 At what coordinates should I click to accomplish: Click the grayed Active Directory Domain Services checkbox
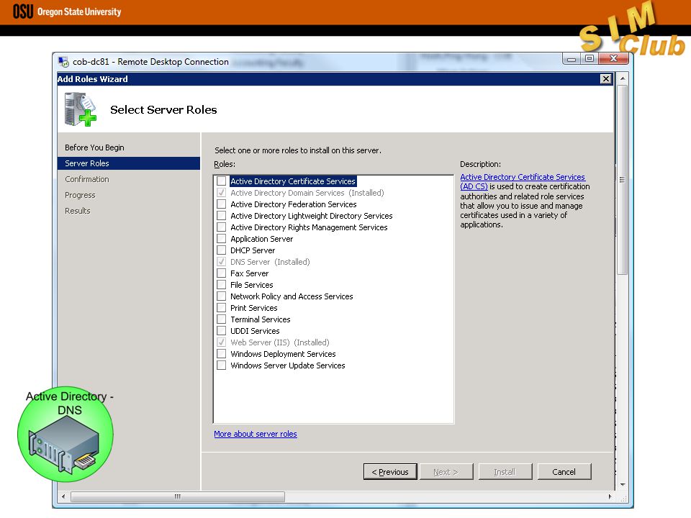(x=222, y=193)
